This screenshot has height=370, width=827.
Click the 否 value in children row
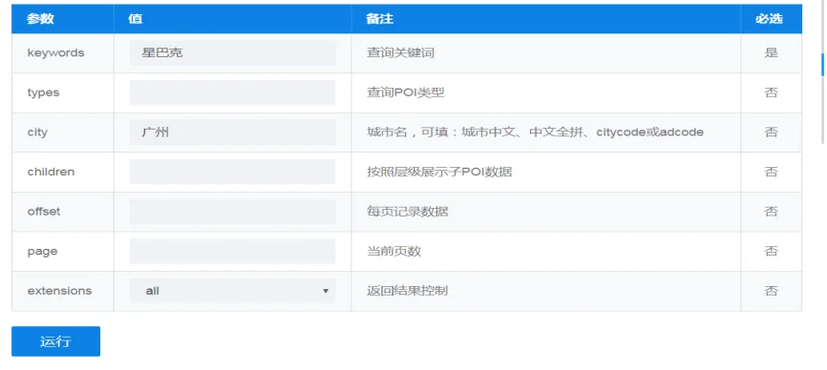coord(771,172)
